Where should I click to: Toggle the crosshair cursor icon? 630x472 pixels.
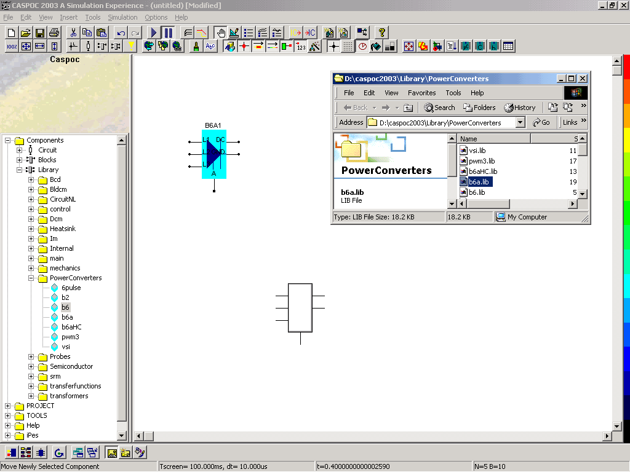click(x=333, y=47)
